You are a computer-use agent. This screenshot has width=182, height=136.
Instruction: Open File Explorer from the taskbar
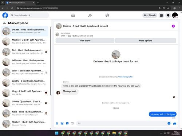tap(114, 133)
